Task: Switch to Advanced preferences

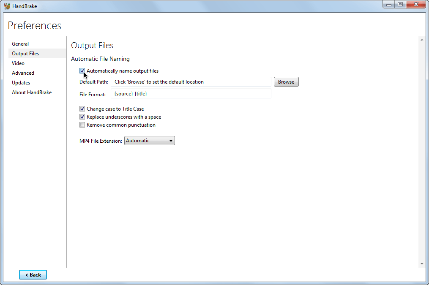Action: (x=23, y=73)
